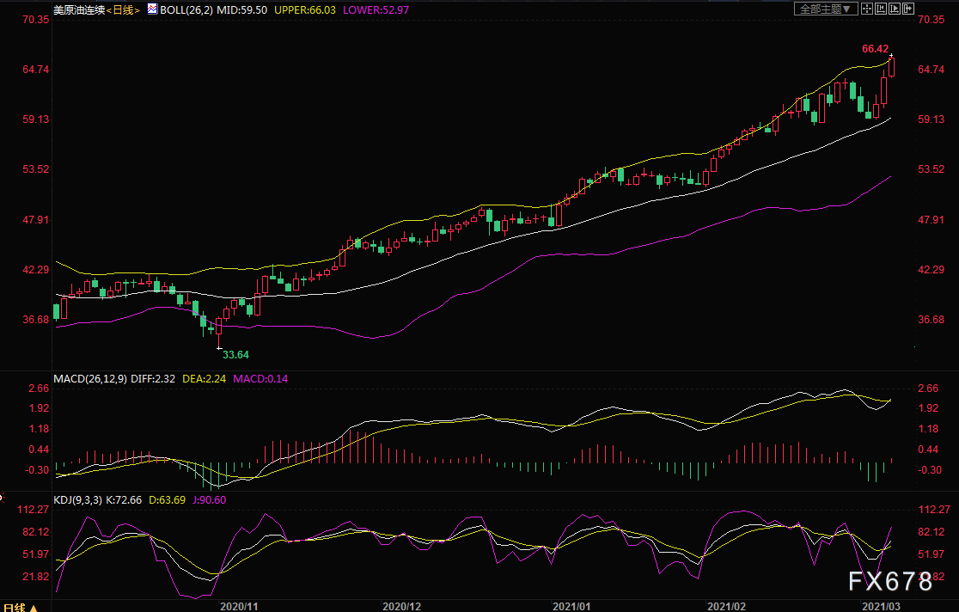The image size is (959, 612).
Task: Click the KDJ(9,3,3) indicator label
Action: point(79,499)
